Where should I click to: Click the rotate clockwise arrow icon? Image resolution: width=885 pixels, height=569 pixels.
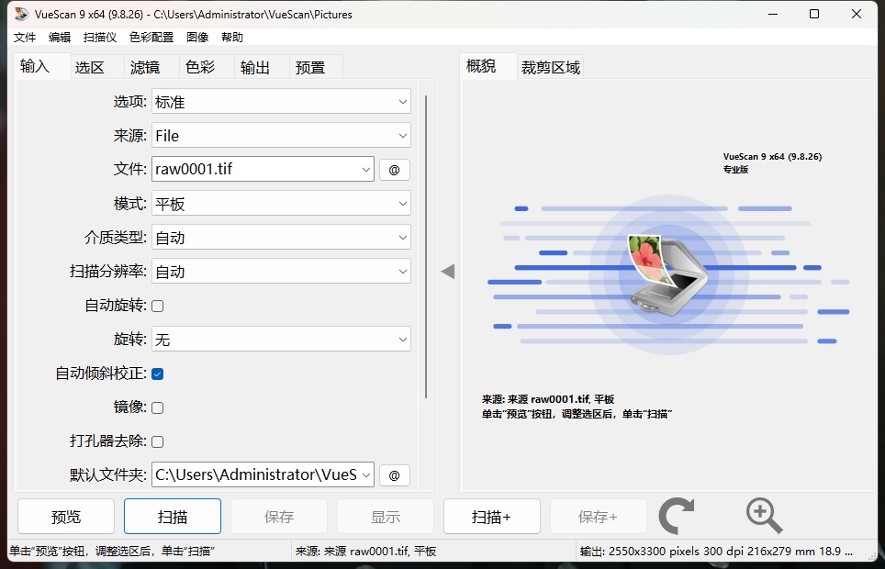point(677,516)
